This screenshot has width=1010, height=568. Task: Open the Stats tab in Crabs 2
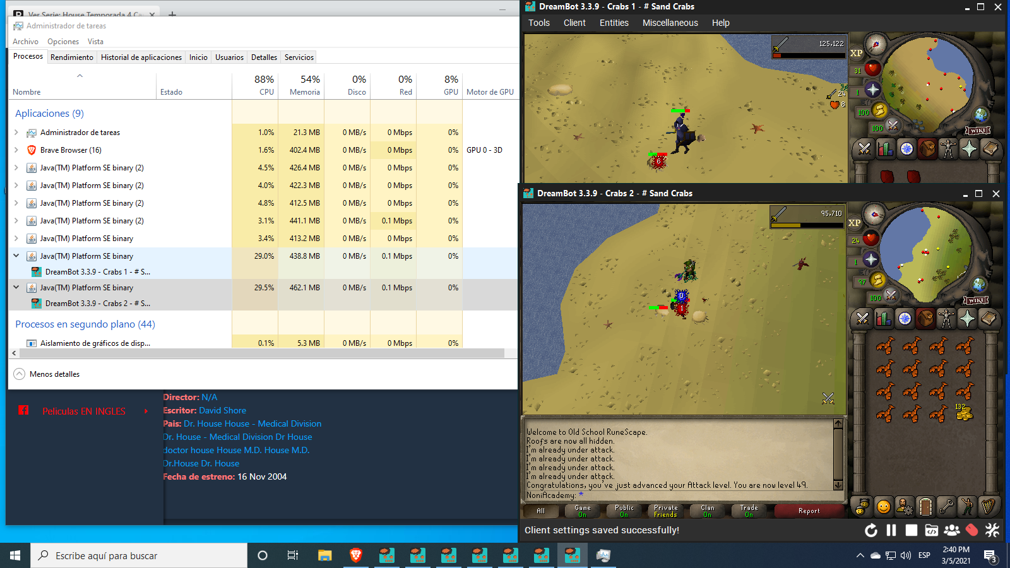point(884,319)
